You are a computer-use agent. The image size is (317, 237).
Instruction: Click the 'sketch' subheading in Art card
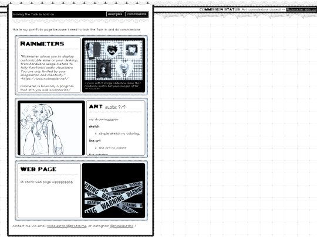(94, 126)
